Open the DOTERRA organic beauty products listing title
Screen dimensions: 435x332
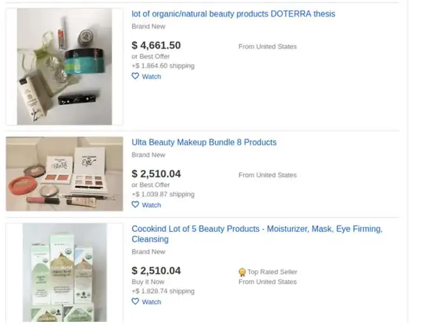coord(233,14)
